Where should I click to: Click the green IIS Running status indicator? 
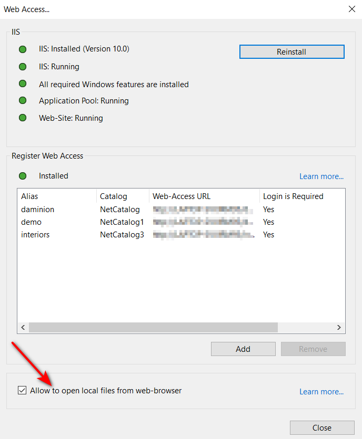click(x=23, y=67)
